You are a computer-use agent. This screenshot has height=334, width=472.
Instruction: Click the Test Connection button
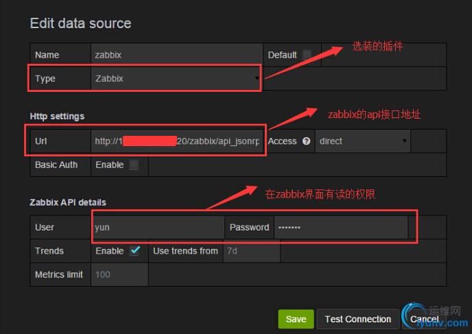click(358, 319)
